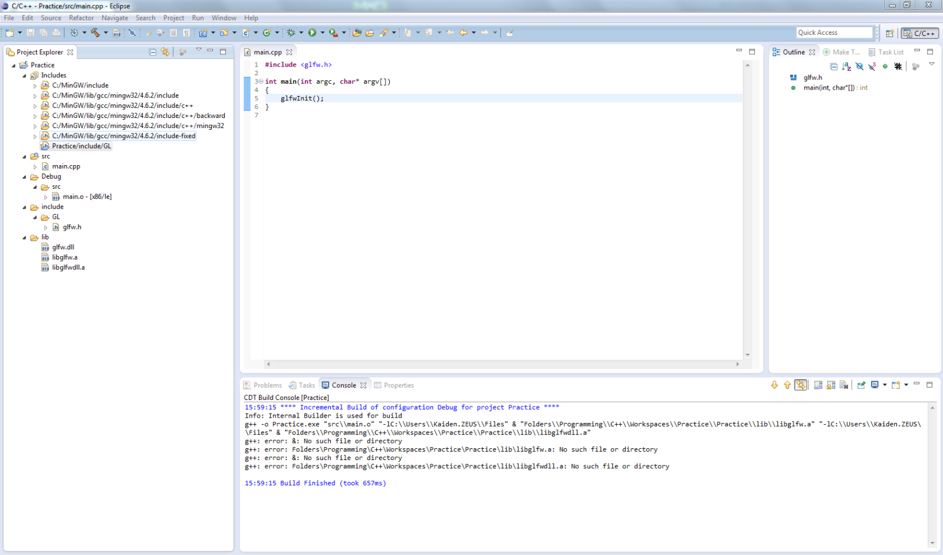The image size is (943, 555).
Task: Click the Display Selected Console monitor icon
Action: (x=875, y=385)
